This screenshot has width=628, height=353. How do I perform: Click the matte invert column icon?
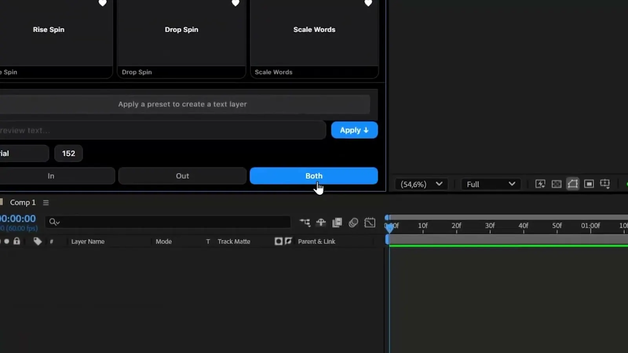tap(288, 241)
